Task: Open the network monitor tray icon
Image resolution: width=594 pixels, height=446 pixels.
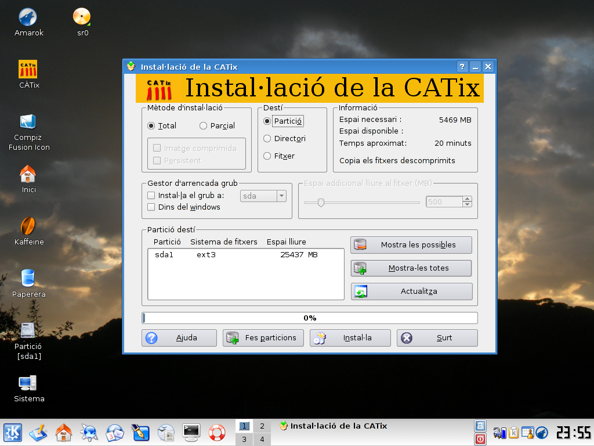Action: 499,432
